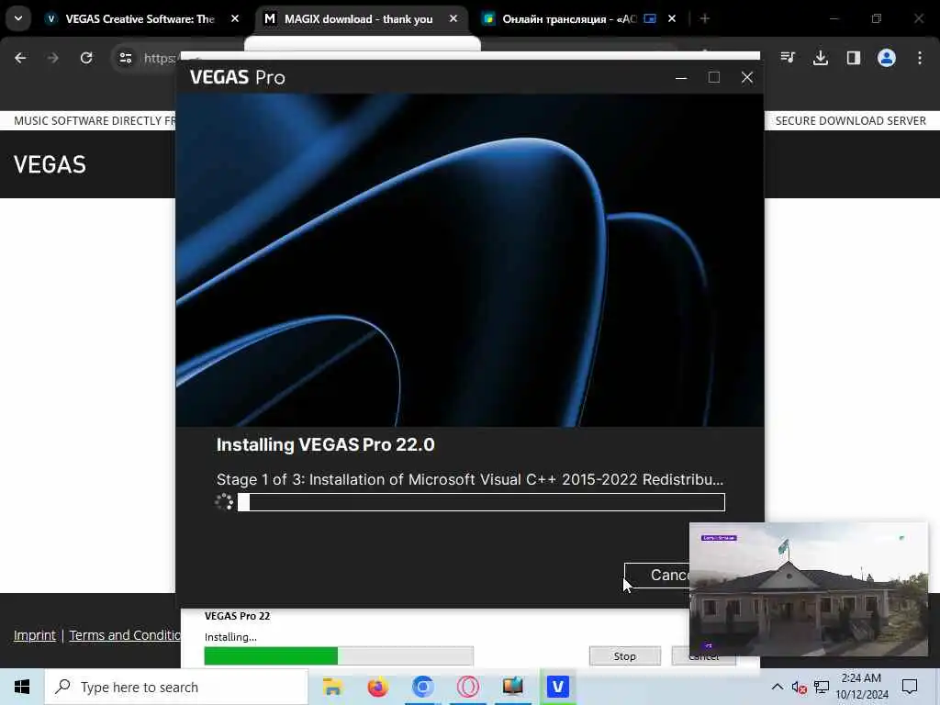Open the Chrome three-dot menu
The width and height of the screenshot is (940, 705).
(x=920, y=58)
